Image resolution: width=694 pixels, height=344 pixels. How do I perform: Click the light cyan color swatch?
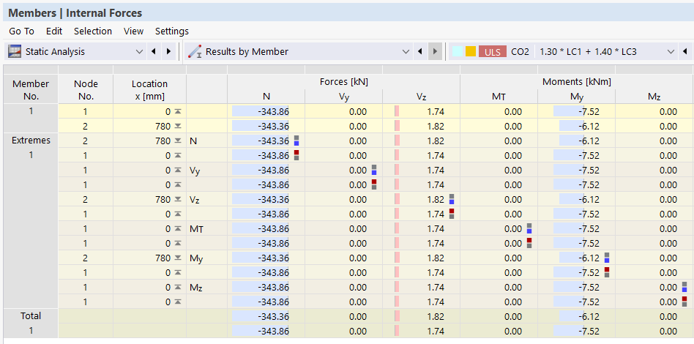[x=458, y=51]
